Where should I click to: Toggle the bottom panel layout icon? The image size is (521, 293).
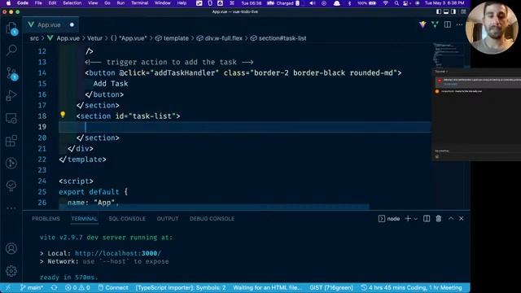pos(446,11)
